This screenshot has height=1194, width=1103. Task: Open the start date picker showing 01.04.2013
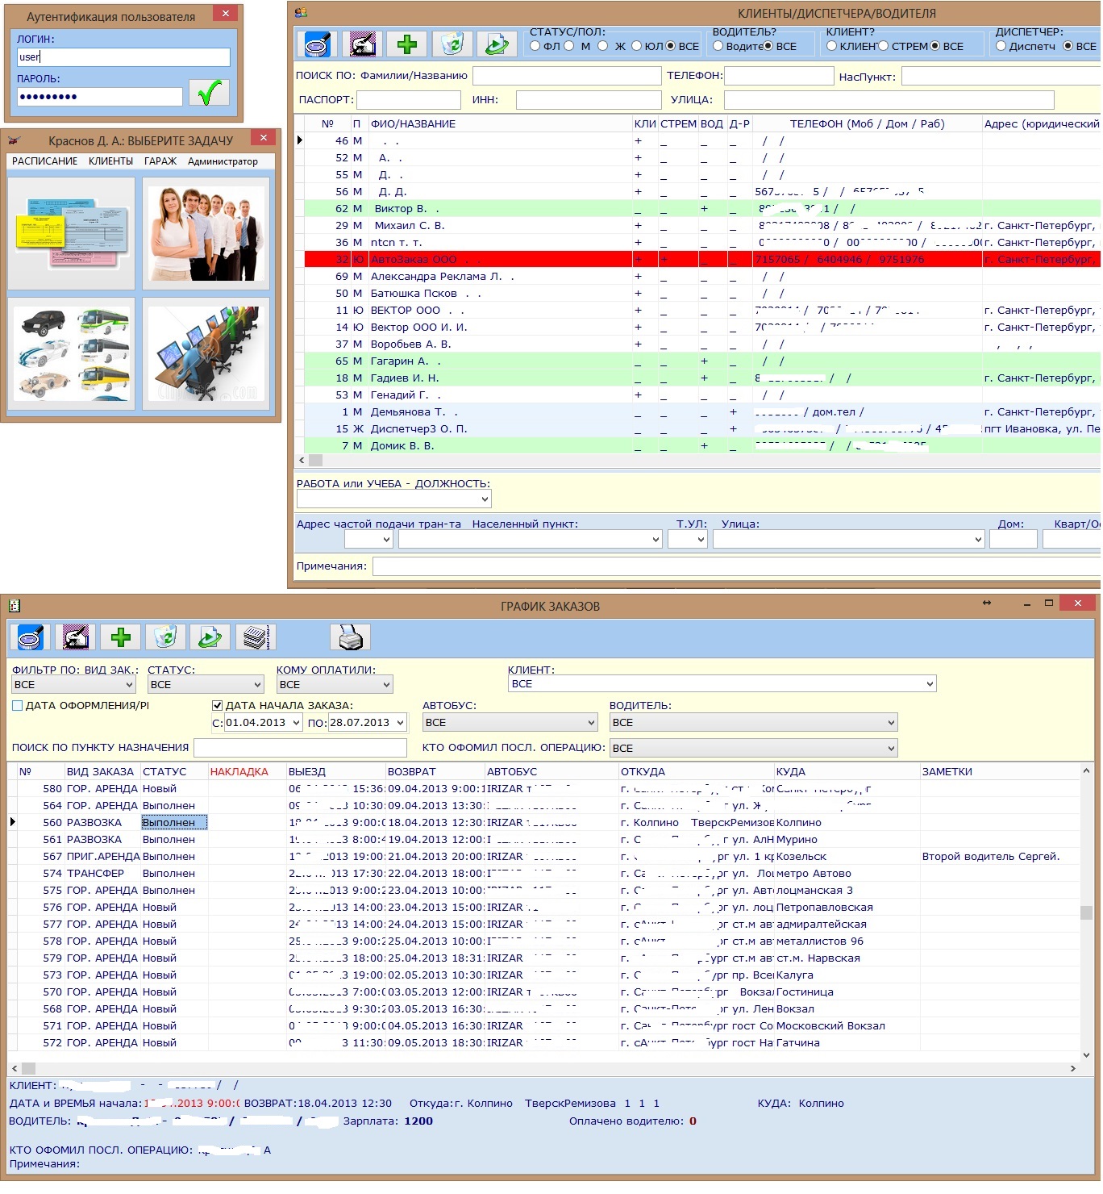pyautogui.click(x=296, y=723)
